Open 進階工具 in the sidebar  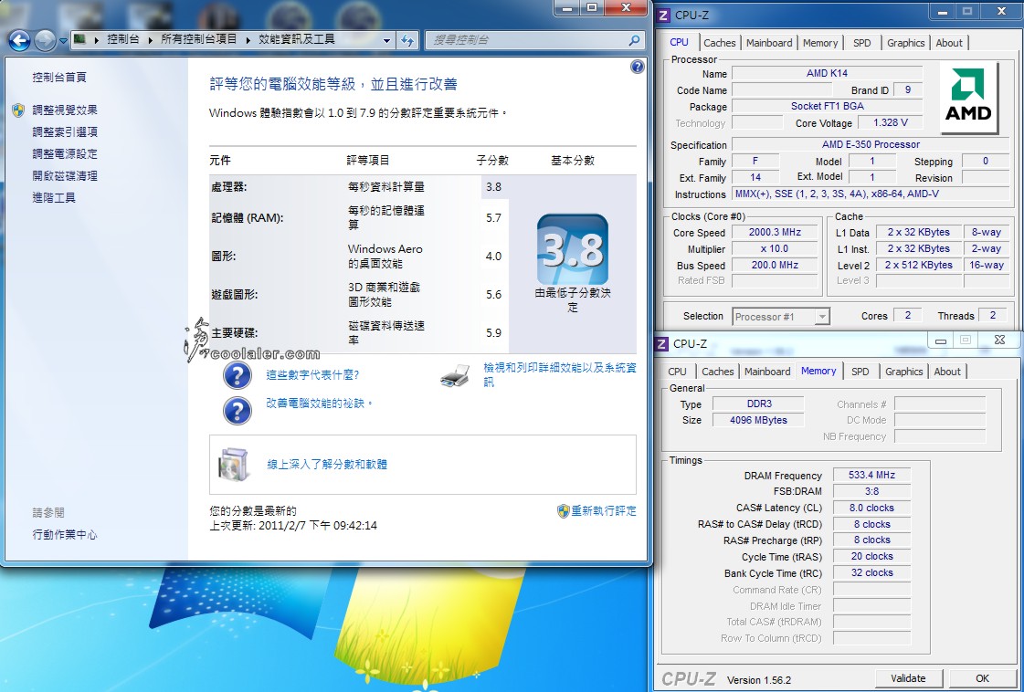[x=54, y=197]
